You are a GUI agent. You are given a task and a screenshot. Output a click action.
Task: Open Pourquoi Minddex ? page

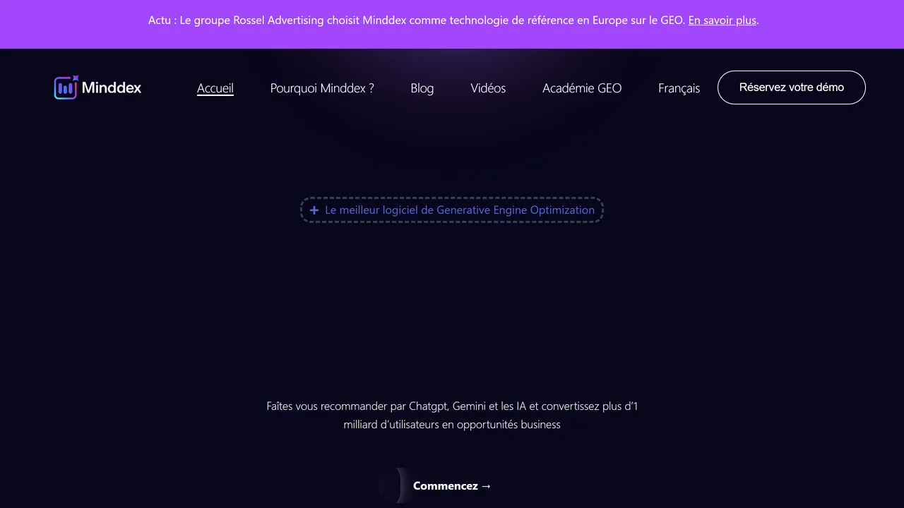pyautogui.click(x=322, y=88)
